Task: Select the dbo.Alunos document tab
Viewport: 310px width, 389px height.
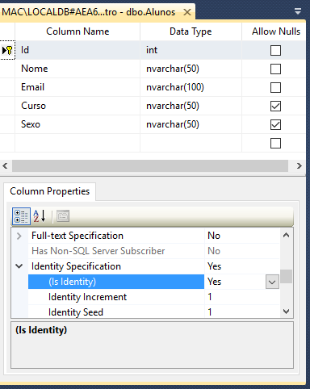Action: [x=89, y=12]
